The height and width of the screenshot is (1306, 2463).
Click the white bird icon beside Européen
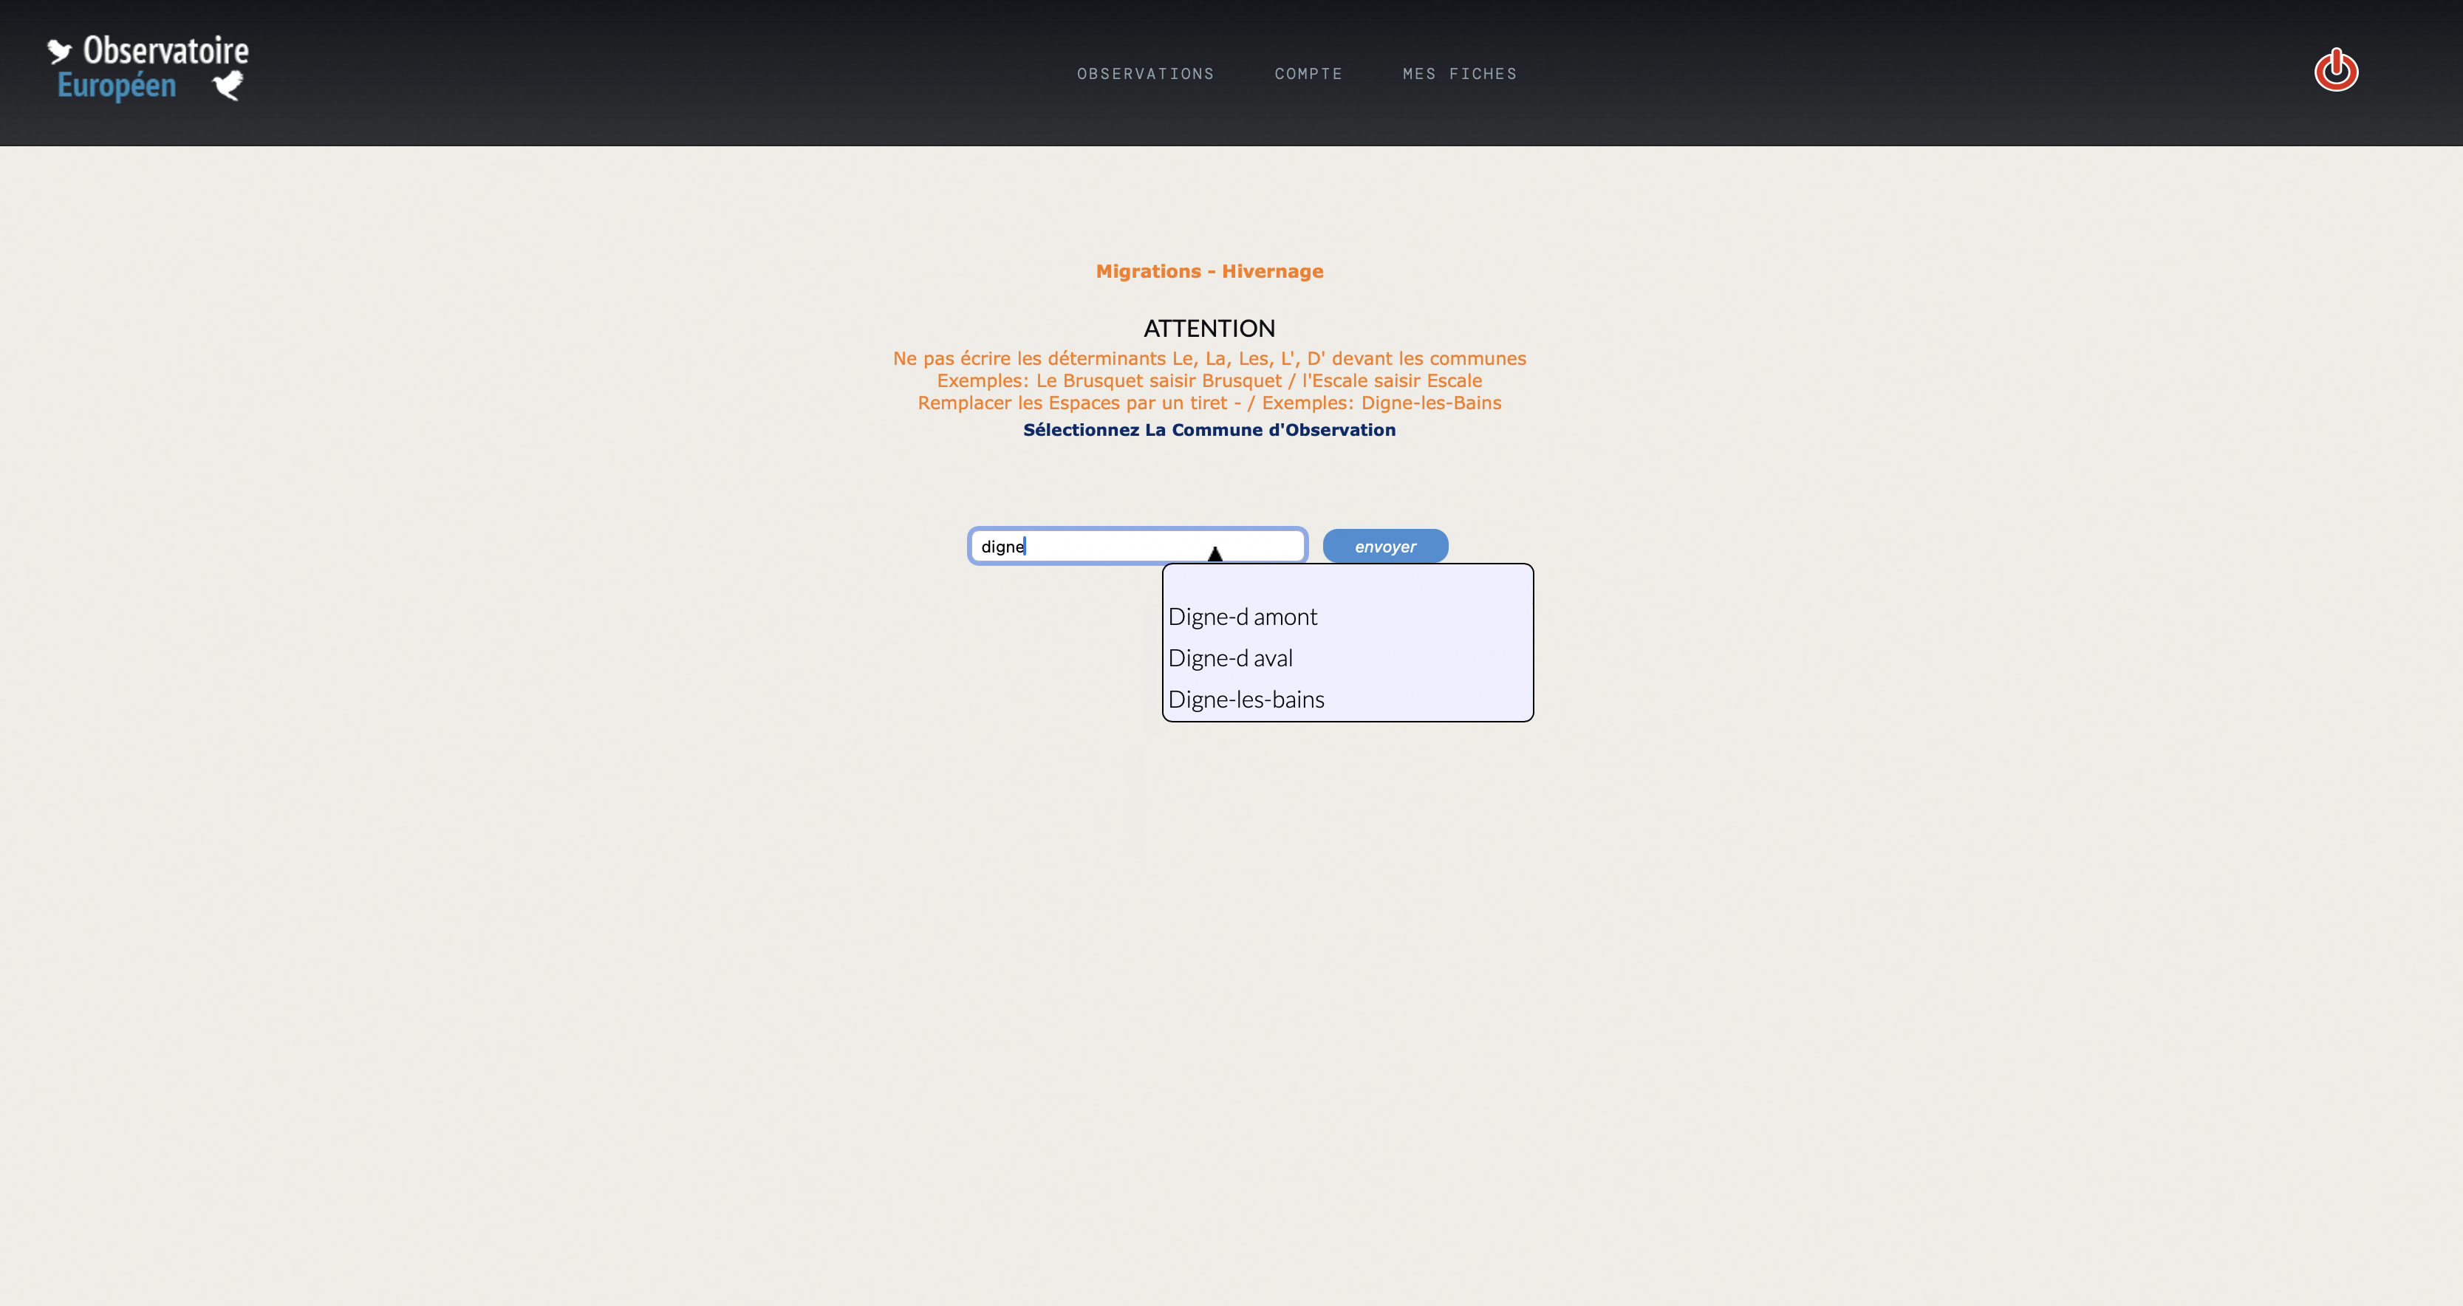[228, 86]
